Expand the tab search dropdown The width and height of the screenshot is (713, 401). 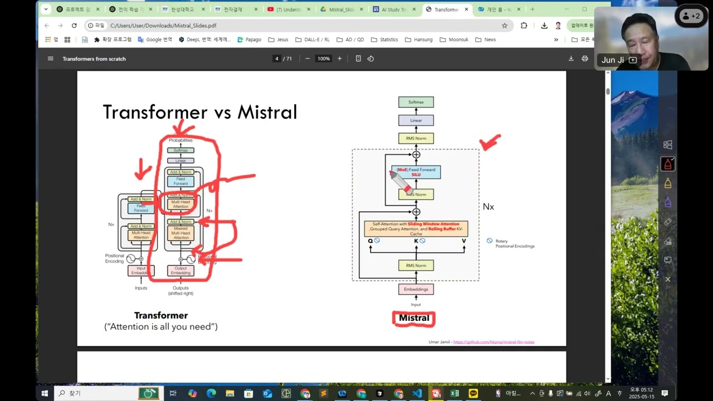(46, 9)
